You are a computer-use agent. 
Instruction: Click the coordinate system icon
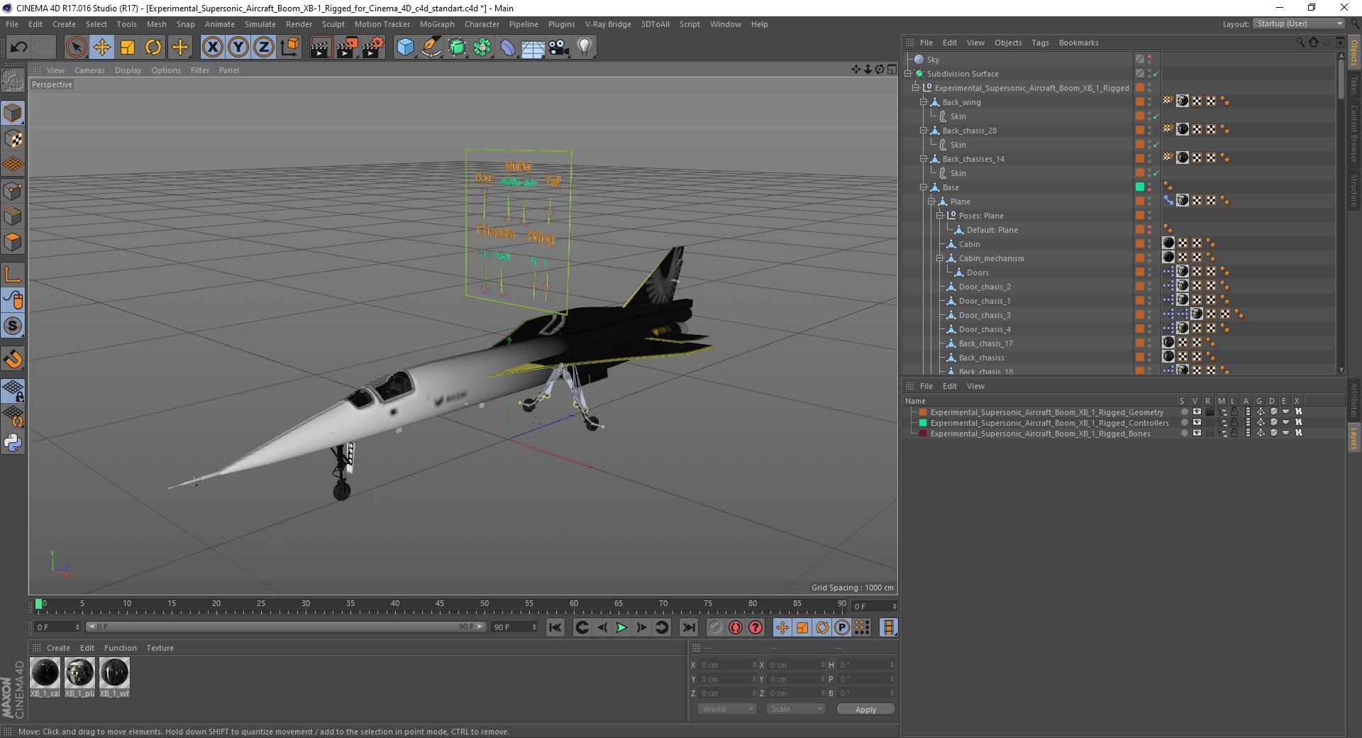(x=289, y=48)
